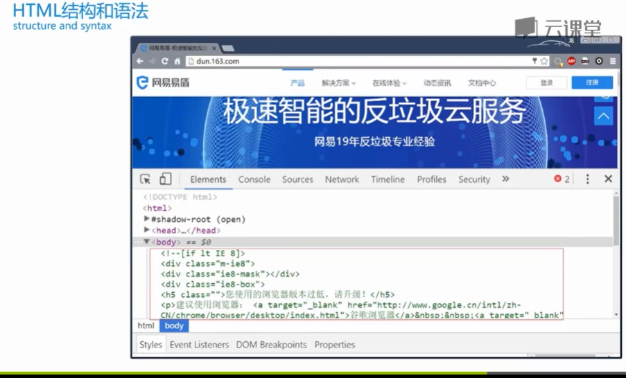
Task: Select the <html> line in DOM tree
Action: [157, 208]
